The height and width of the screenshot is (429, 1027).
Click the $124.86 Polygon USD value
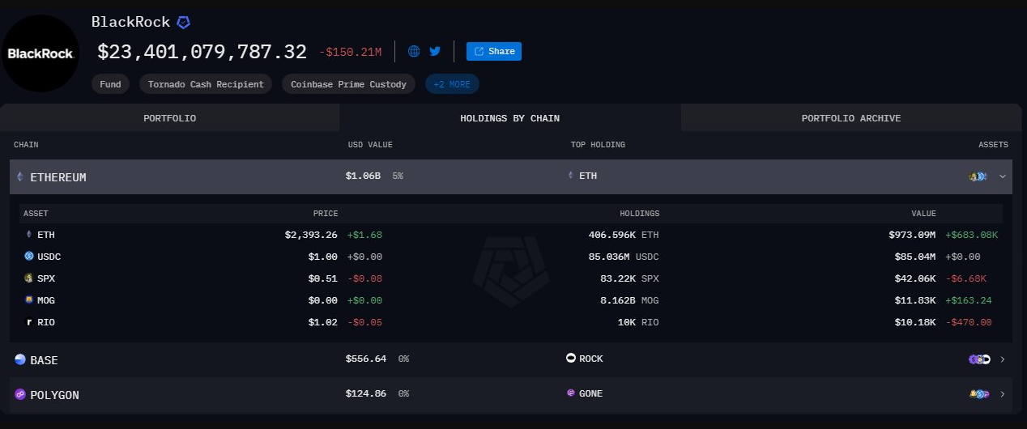[x=365, y=393]
